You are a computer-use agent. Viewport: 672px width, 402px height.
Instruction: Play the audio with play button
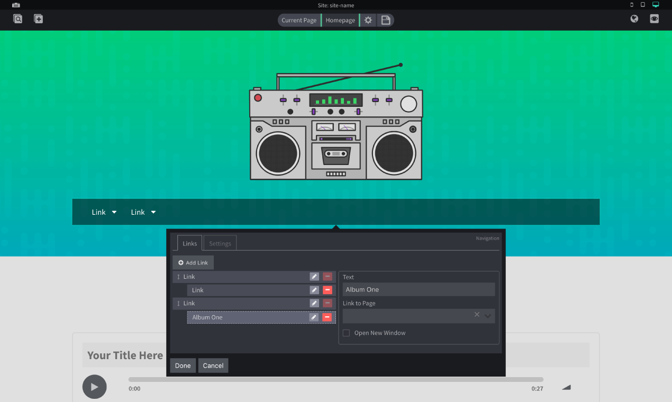95,387
